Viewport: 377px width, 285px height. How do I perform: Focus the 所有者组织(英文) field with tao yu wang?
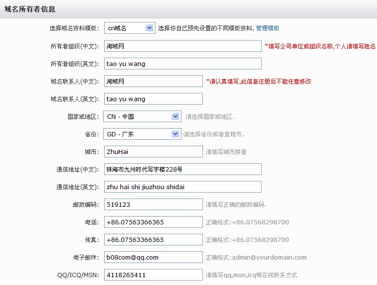click(182, 64)
